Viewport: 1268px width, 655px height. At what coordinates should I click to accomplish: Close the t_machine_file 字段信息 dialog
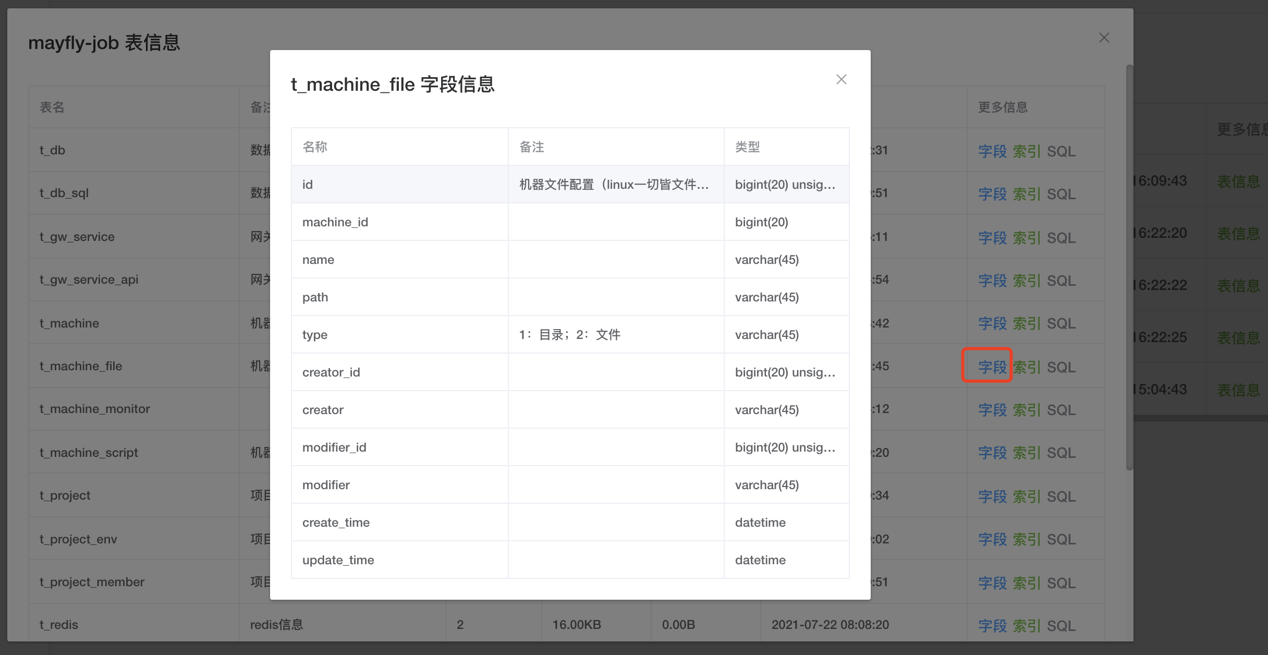pyautogui.click(x=841, y=79)
